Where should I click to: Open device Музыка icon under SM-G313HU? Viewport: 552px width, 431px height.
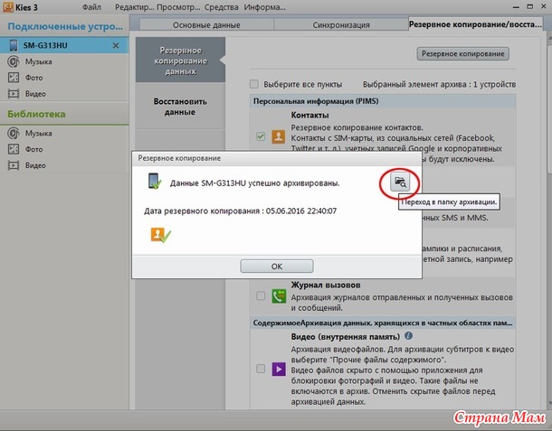[14, 61]
